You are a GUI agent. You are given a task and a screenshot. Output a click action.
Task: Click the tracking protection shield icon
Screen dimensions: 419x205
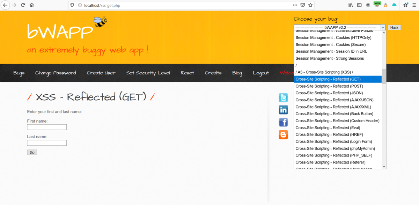72,5
